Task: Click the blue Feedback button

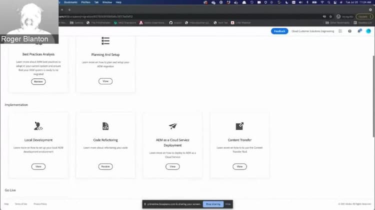Action: [279, 31]
